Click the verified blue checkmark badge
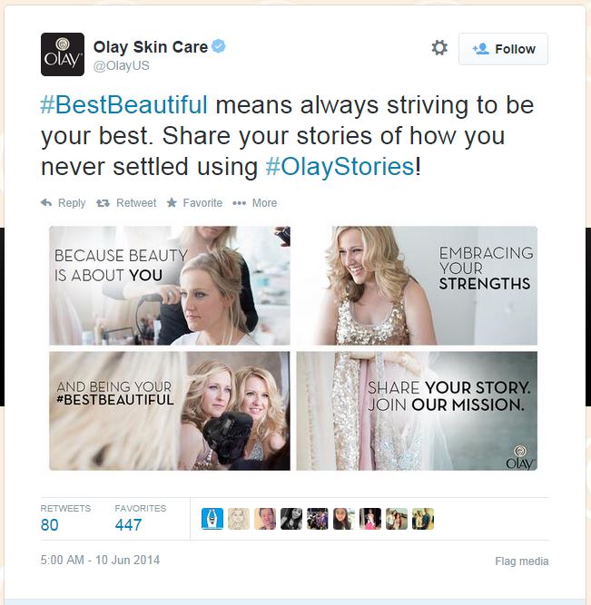Screen dimensions: 591x605 219,46
